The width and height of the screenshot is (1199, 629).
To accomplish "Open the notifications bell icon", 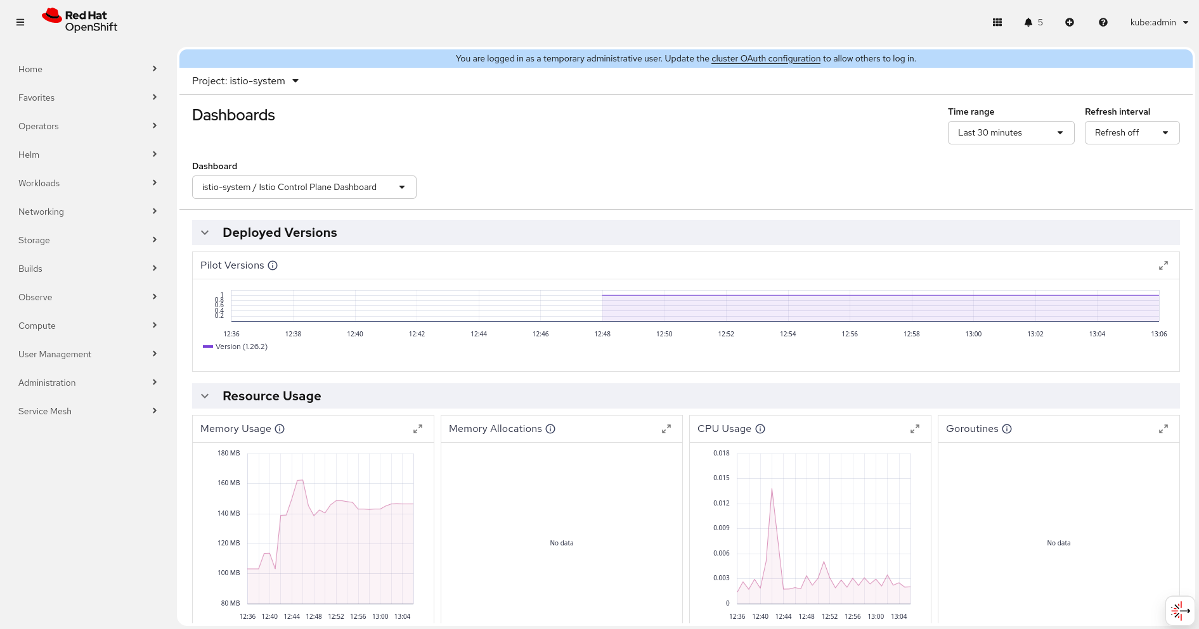I will point(1028,22).
